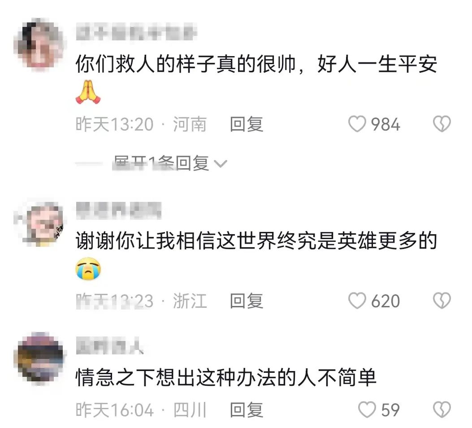Open the first commenter's avatar

click(x=39, y=45)
